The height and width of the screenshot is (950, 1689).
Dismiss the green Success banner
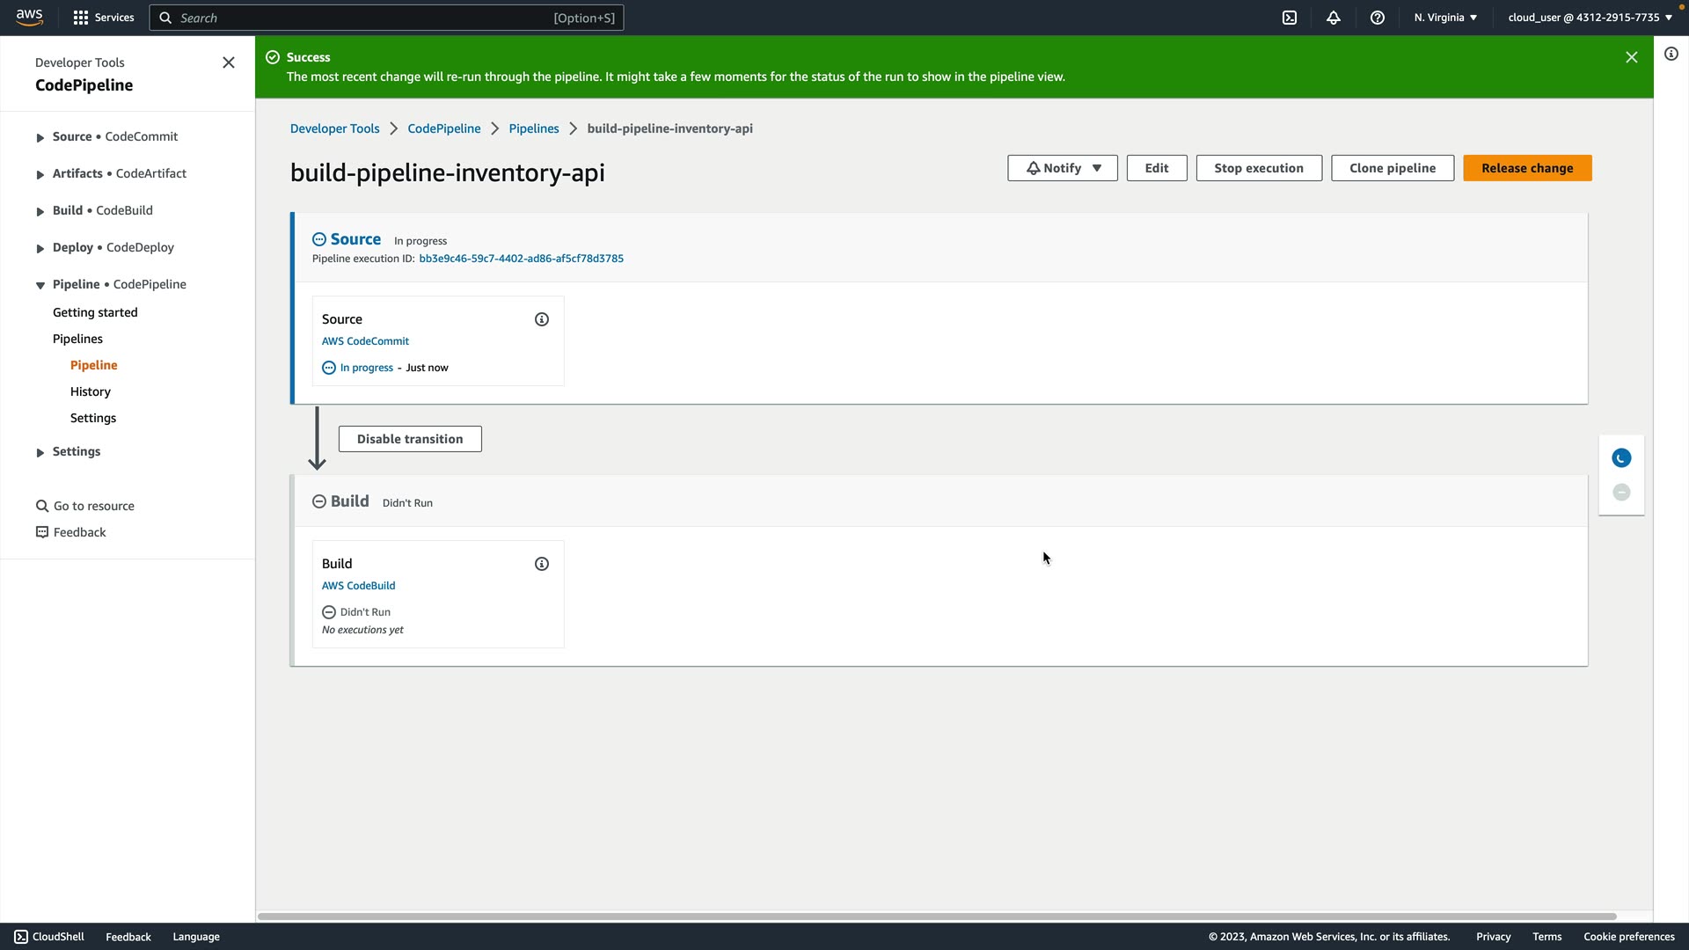[1632, 57]
